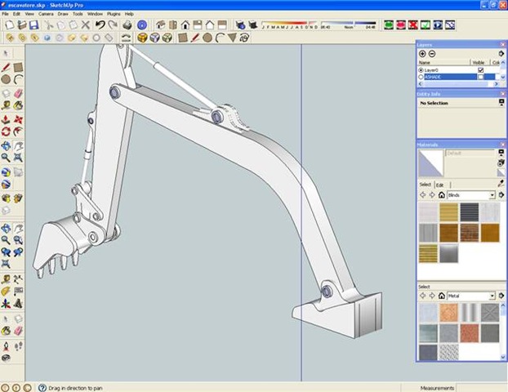508x392 pixels.
Task: Open the Blinds materials library dropdown
Action: pos(492,195)
